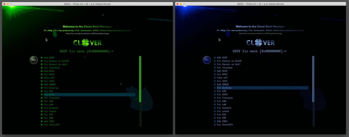Enable Add MCHC checkbox in blue window

tap(215, 71)
